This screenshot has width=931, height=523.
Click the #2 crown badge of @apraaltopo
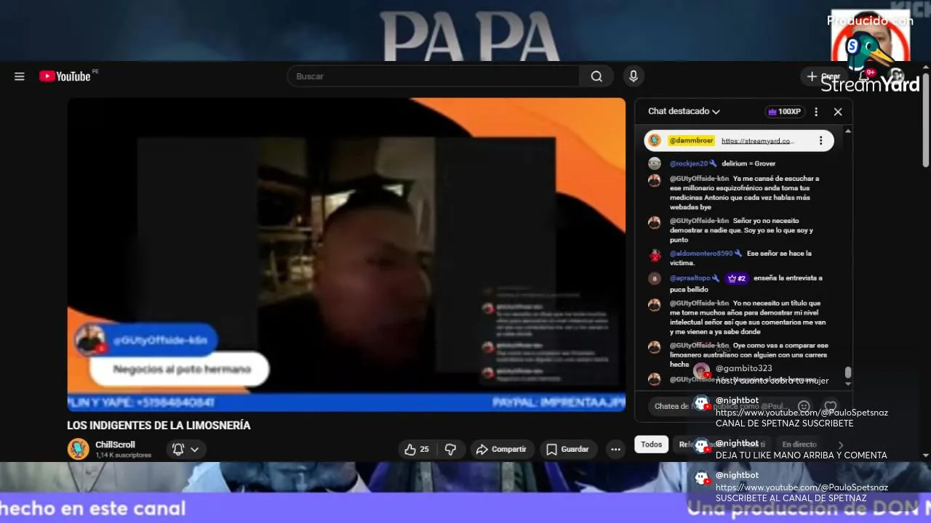click(737, 278)
